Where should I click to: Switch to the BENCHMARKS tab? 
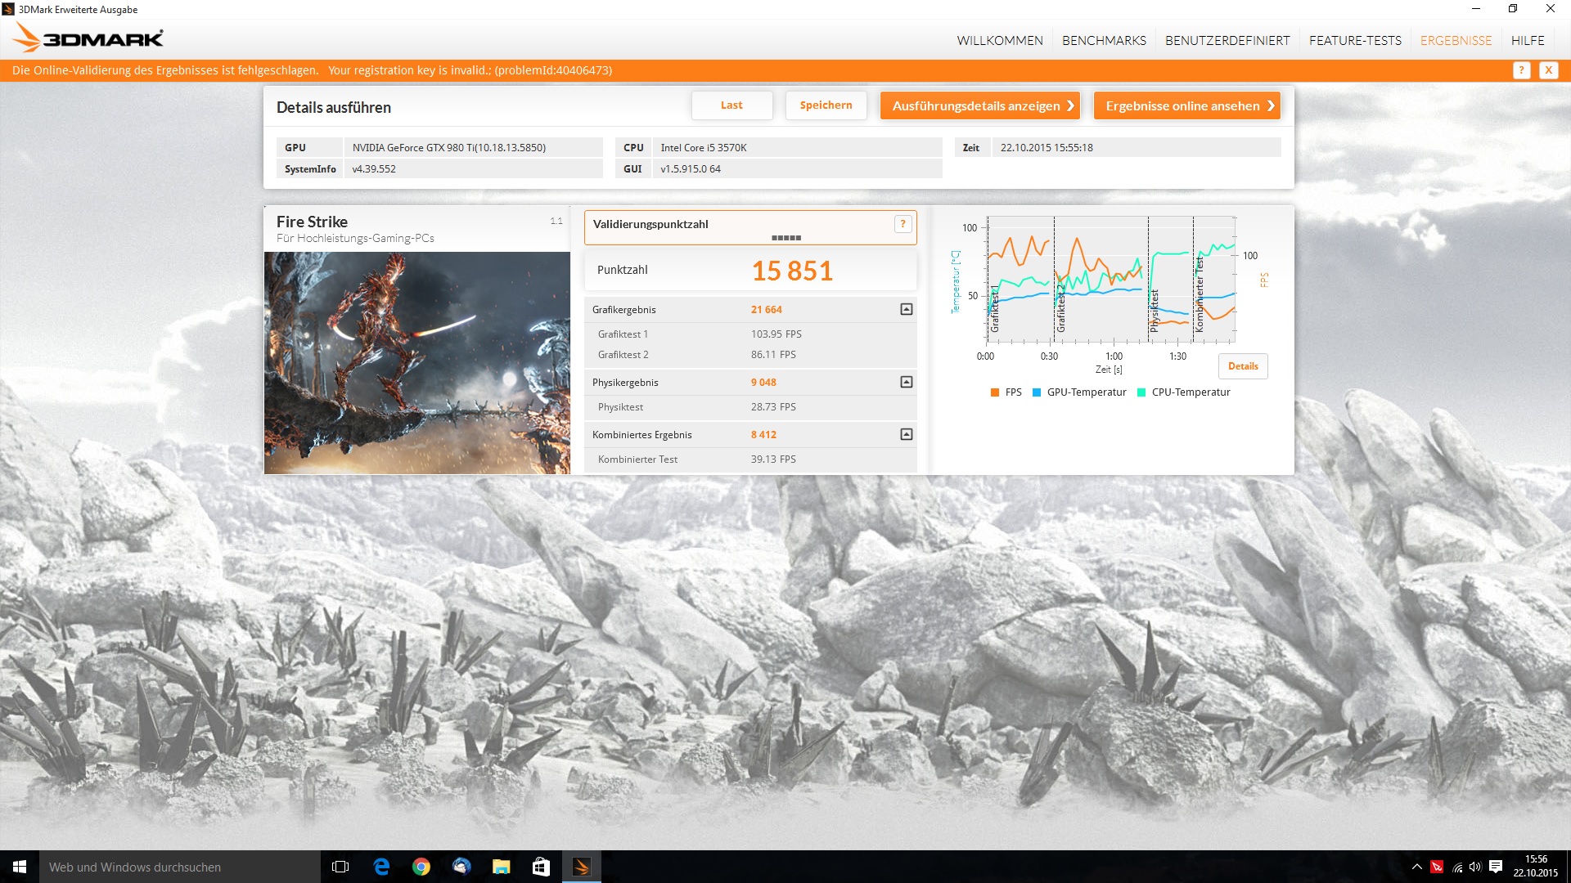coord(1104,40)
